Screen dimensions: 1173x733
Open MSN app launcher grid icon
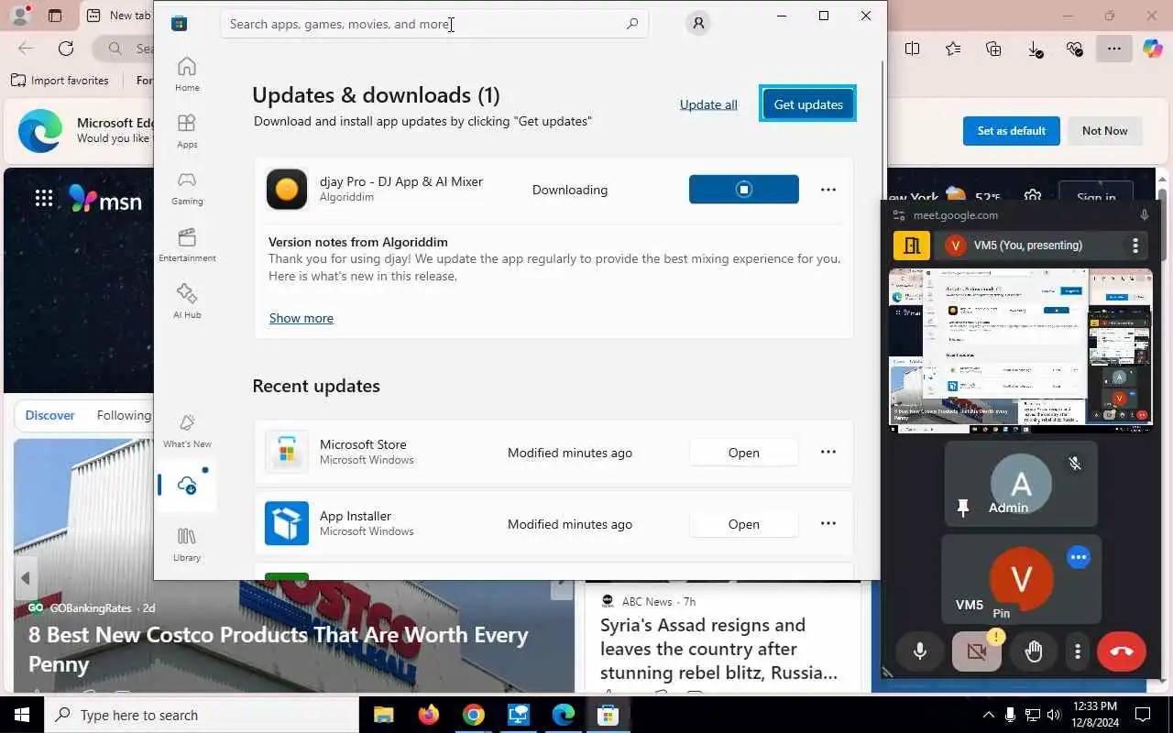tap(43, 199)
